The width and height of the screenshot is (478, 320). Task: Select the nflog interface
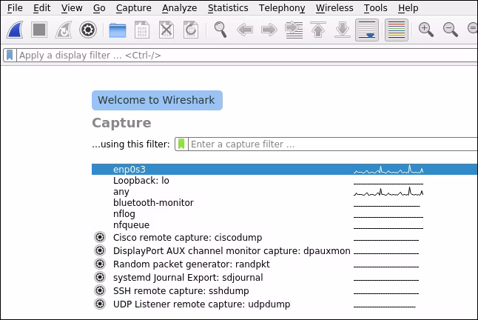point(285,214)
